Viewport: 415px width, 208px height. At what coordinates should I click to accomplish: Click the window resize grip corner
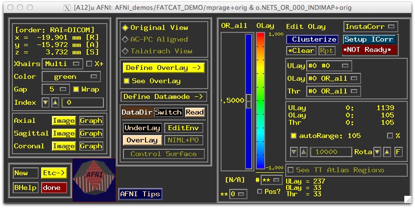pyautogui.click(x=408, y=200)
